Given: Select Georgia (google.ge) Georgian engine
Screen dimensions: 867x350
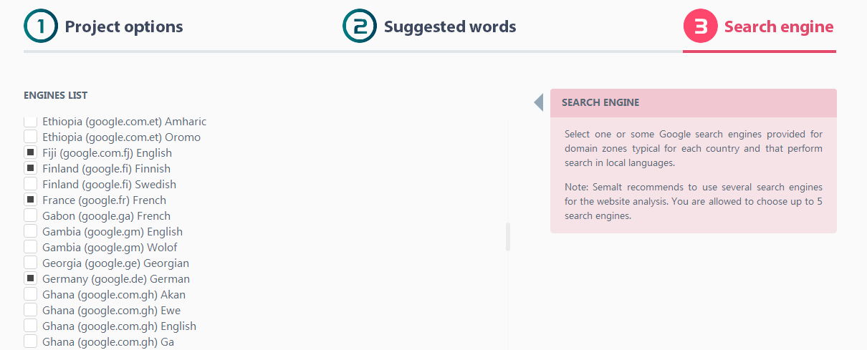Looking at the screenshot, I should 31,263.
